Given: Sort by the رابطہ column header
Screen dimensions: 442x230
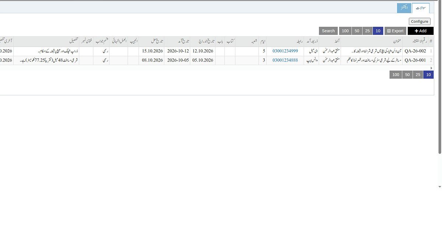Looking at the screenshot, I should point(285,41).
